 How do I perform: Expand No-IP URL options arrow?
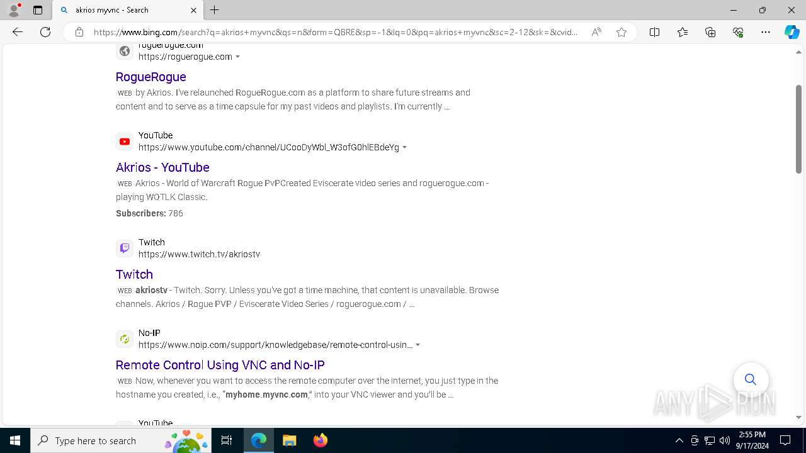tap(417, 345)
